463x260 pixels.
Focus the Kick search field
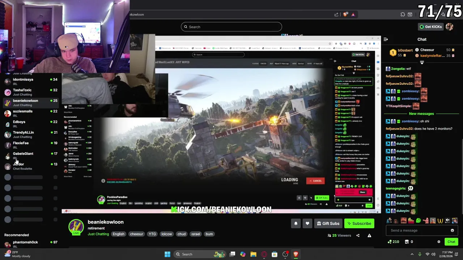tap(231, 27)
